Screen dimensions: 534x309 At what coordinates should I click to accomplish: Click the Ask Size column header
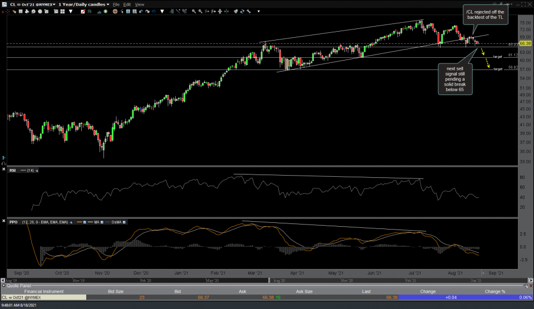(x=304, y=291)
